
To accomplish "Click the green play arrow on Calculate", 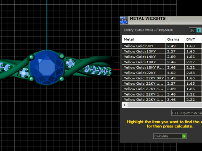I will click(184, 136).
